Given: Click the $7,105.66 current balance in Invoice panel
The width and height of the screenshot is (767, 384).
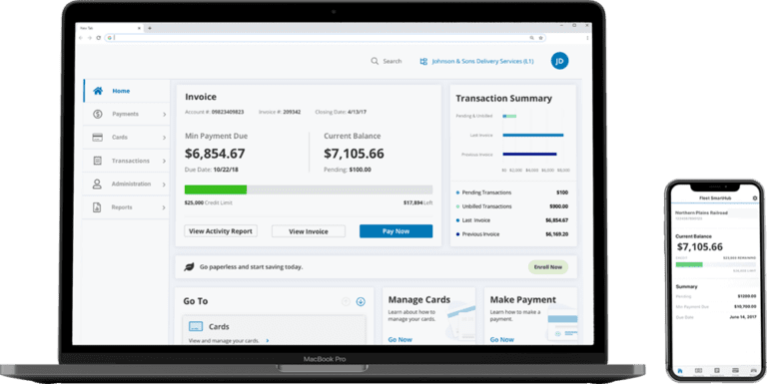Looking at the screenshot, I should 354,154.
